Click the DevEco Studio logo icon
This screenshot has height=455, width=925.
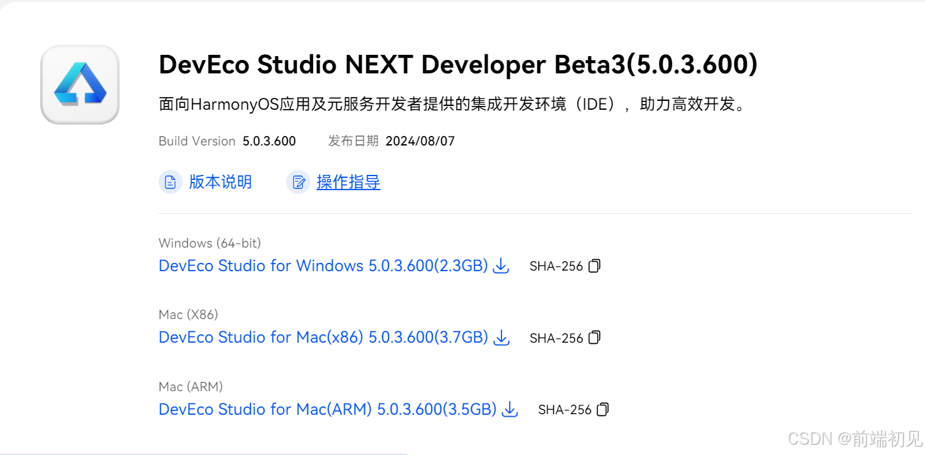[x=80, y=84]
